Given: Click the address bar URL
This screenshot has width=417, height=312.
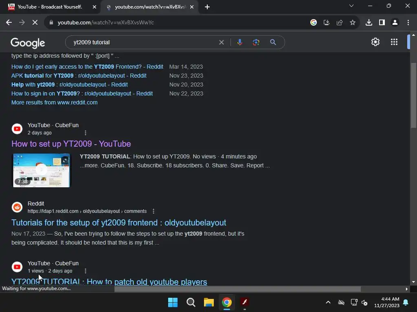Looking at the screenshot, I should point(105,23).
